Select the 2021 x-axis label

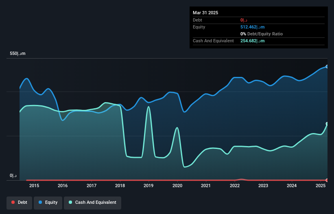tap(206, 186)
